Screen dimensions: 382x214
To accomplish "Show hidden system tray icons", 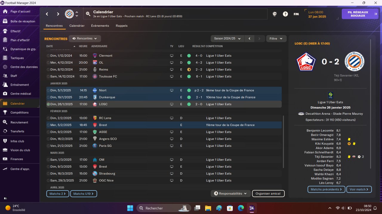I will (330, 208).
